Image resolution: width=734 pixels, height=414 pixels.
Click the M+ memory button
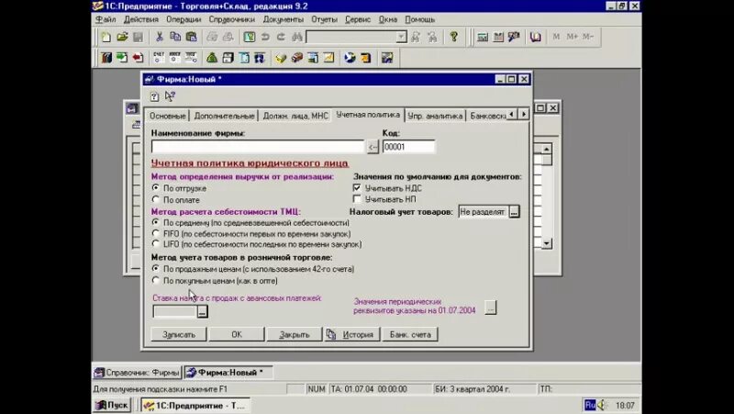pos(572,37)
